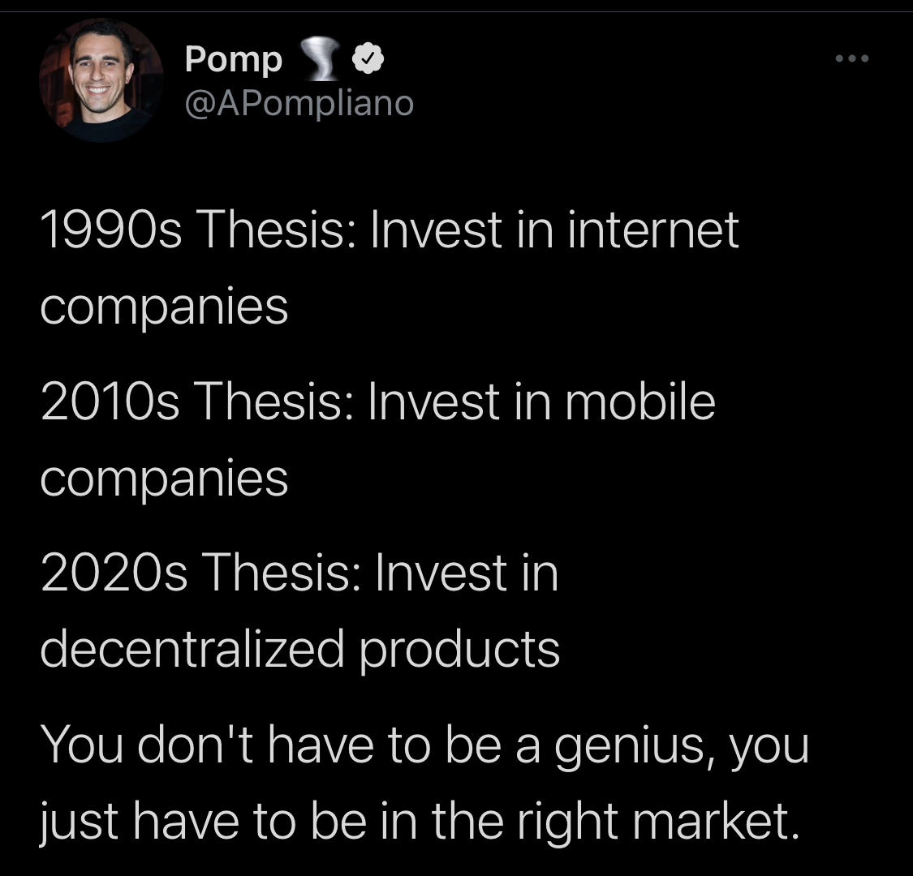The image size is (913, 876).
Task: Click the blue verified checkmark badge
Action: click(x=368, y=58)
